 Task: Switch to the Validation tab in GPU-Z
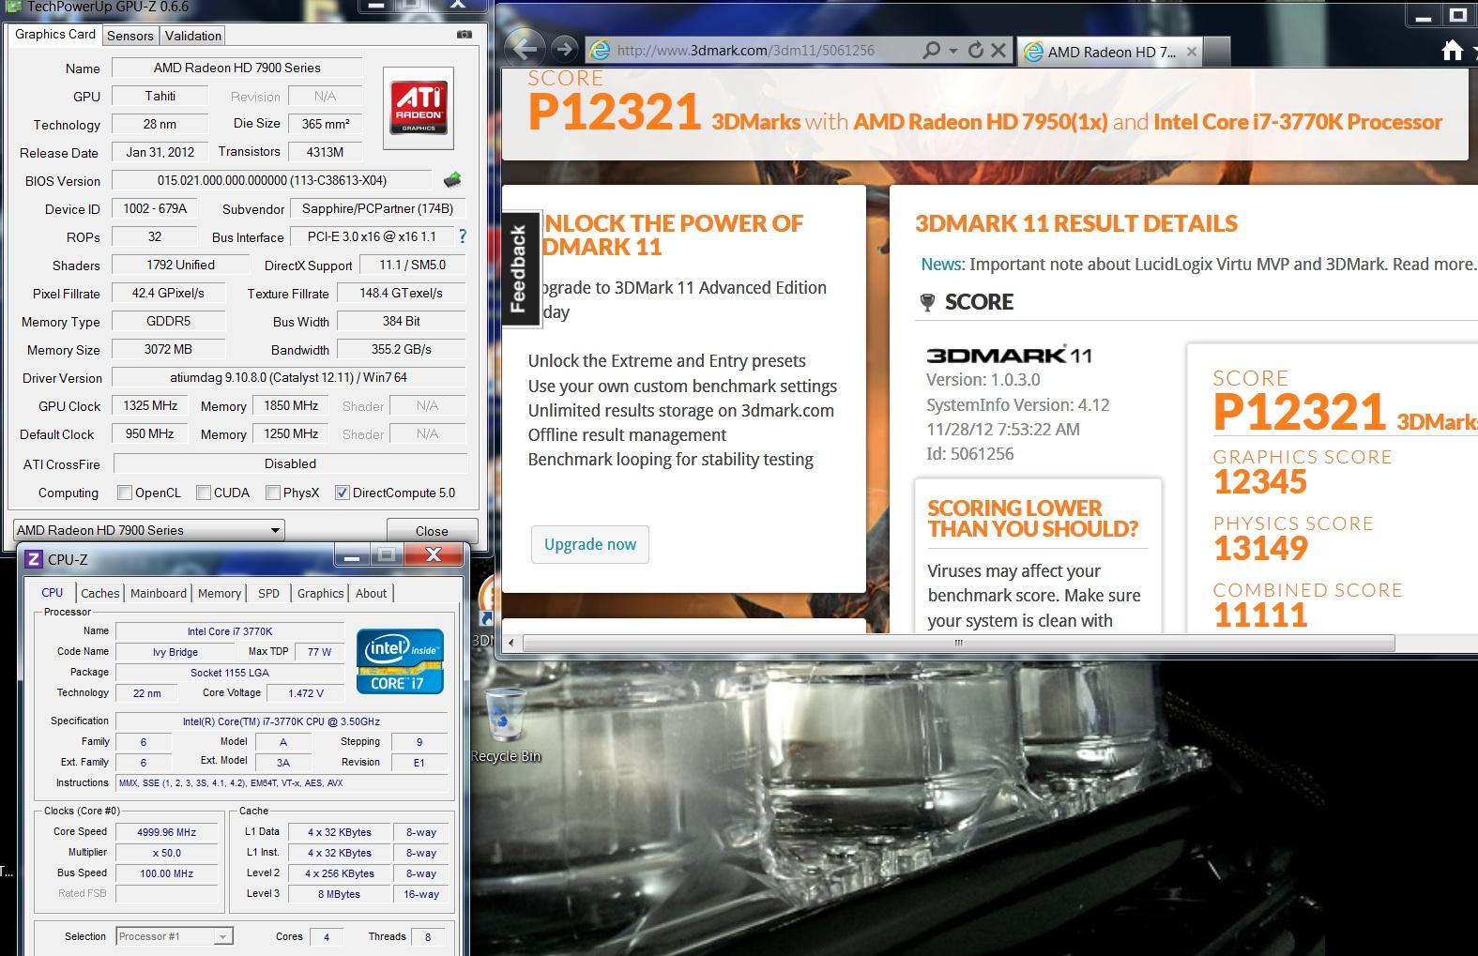[193, 36]
